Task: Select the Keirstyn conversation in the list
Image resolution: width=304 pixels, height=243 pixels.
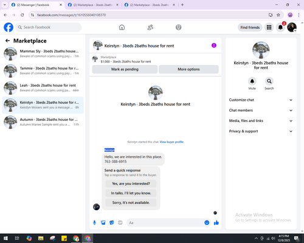Action: coord(43,105)
